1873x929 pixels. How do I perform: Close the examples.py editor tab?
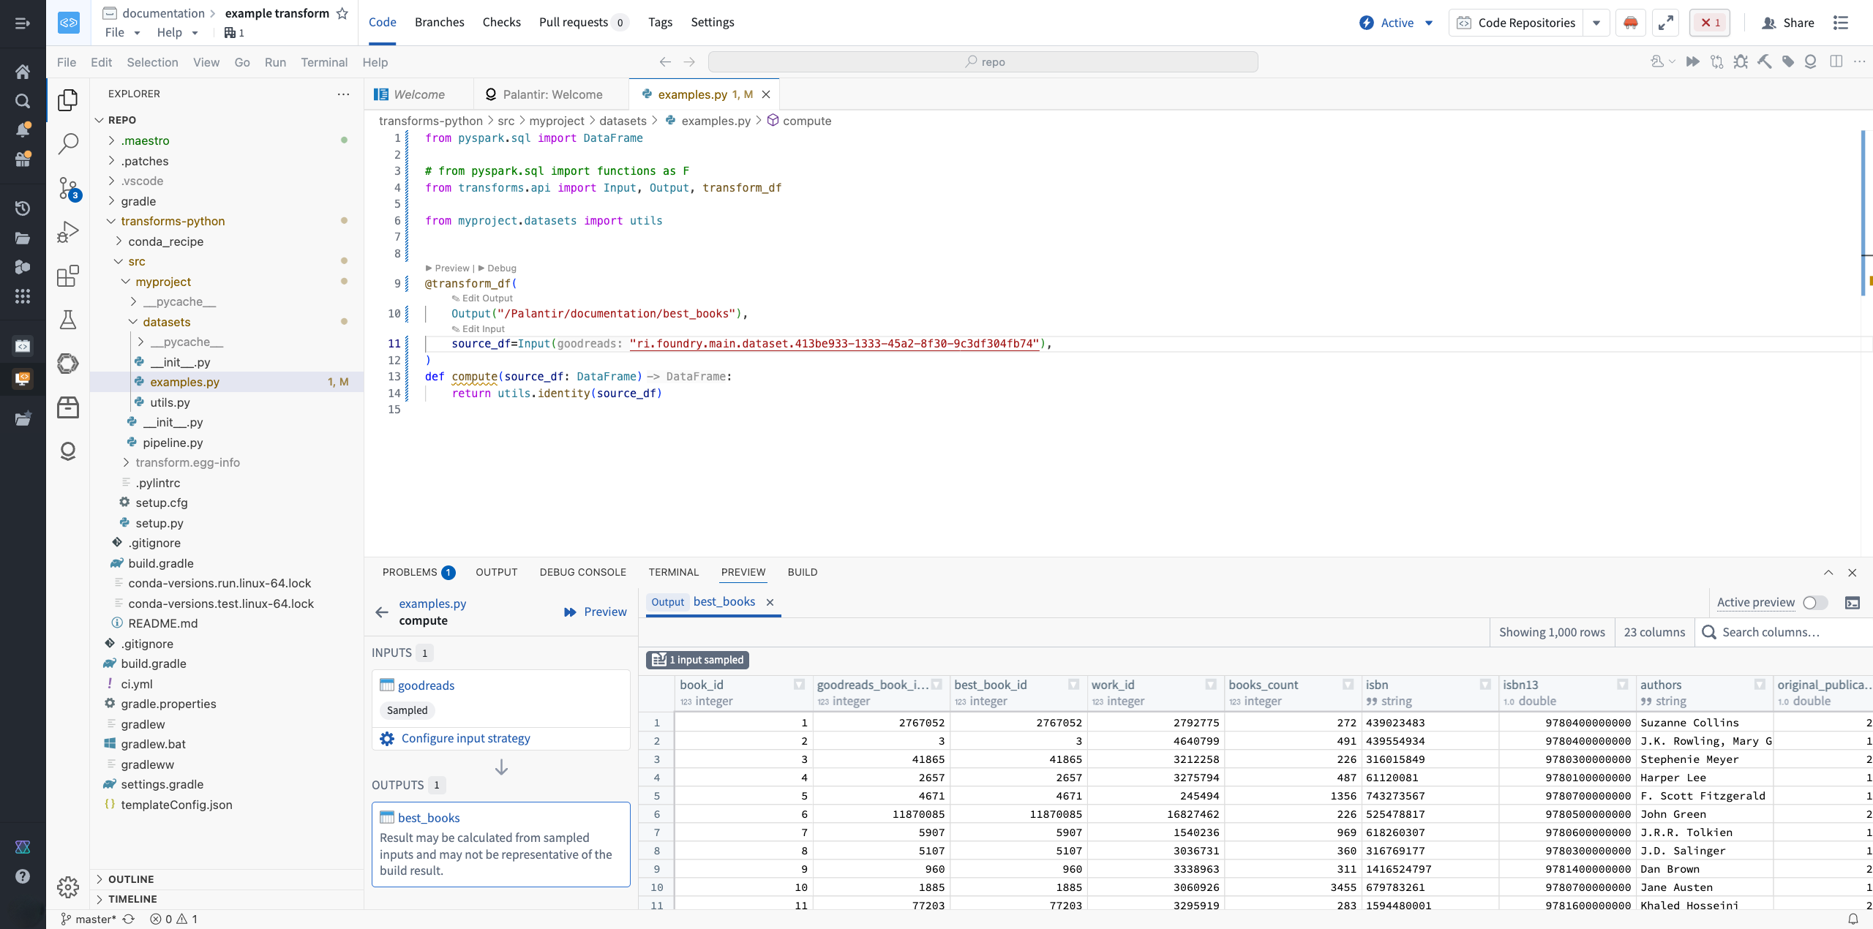766,94
